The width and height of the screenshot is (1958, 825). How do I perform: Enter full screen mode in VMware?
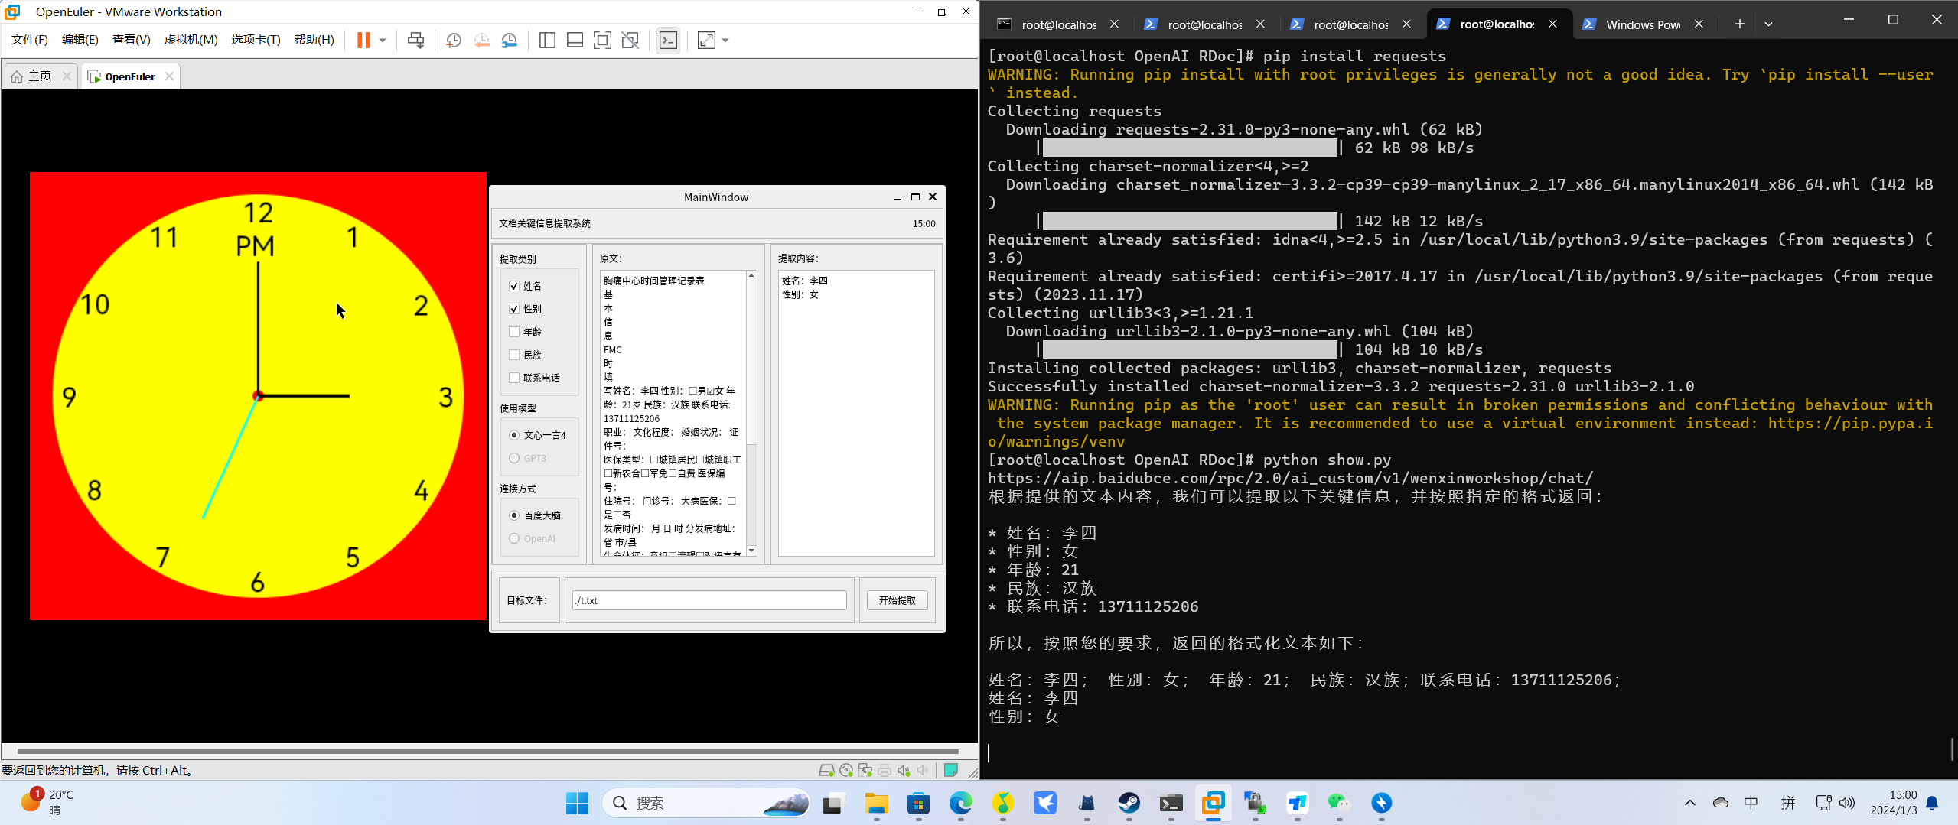pos(602,40)
